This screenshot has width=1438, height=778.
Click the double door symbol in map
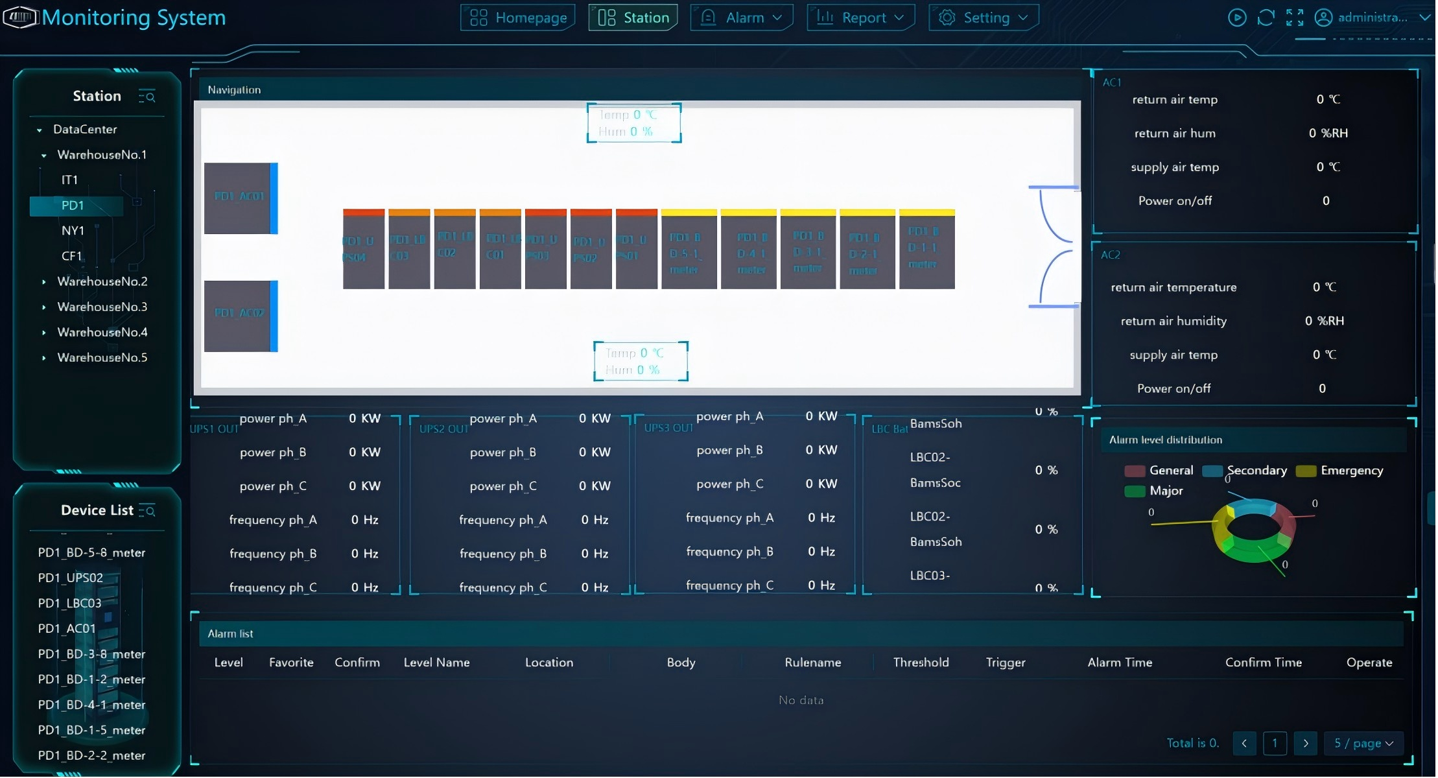click(x=1055, y=247)
